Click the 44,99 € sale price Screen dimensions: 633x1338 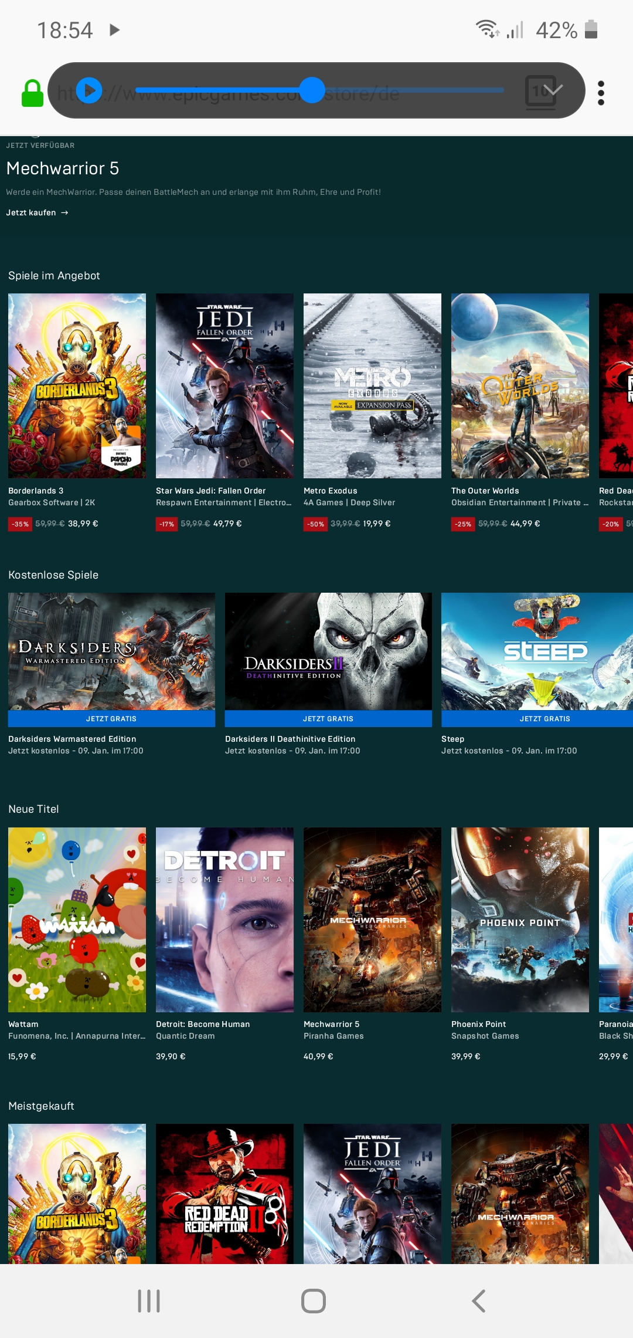(525, 523)
